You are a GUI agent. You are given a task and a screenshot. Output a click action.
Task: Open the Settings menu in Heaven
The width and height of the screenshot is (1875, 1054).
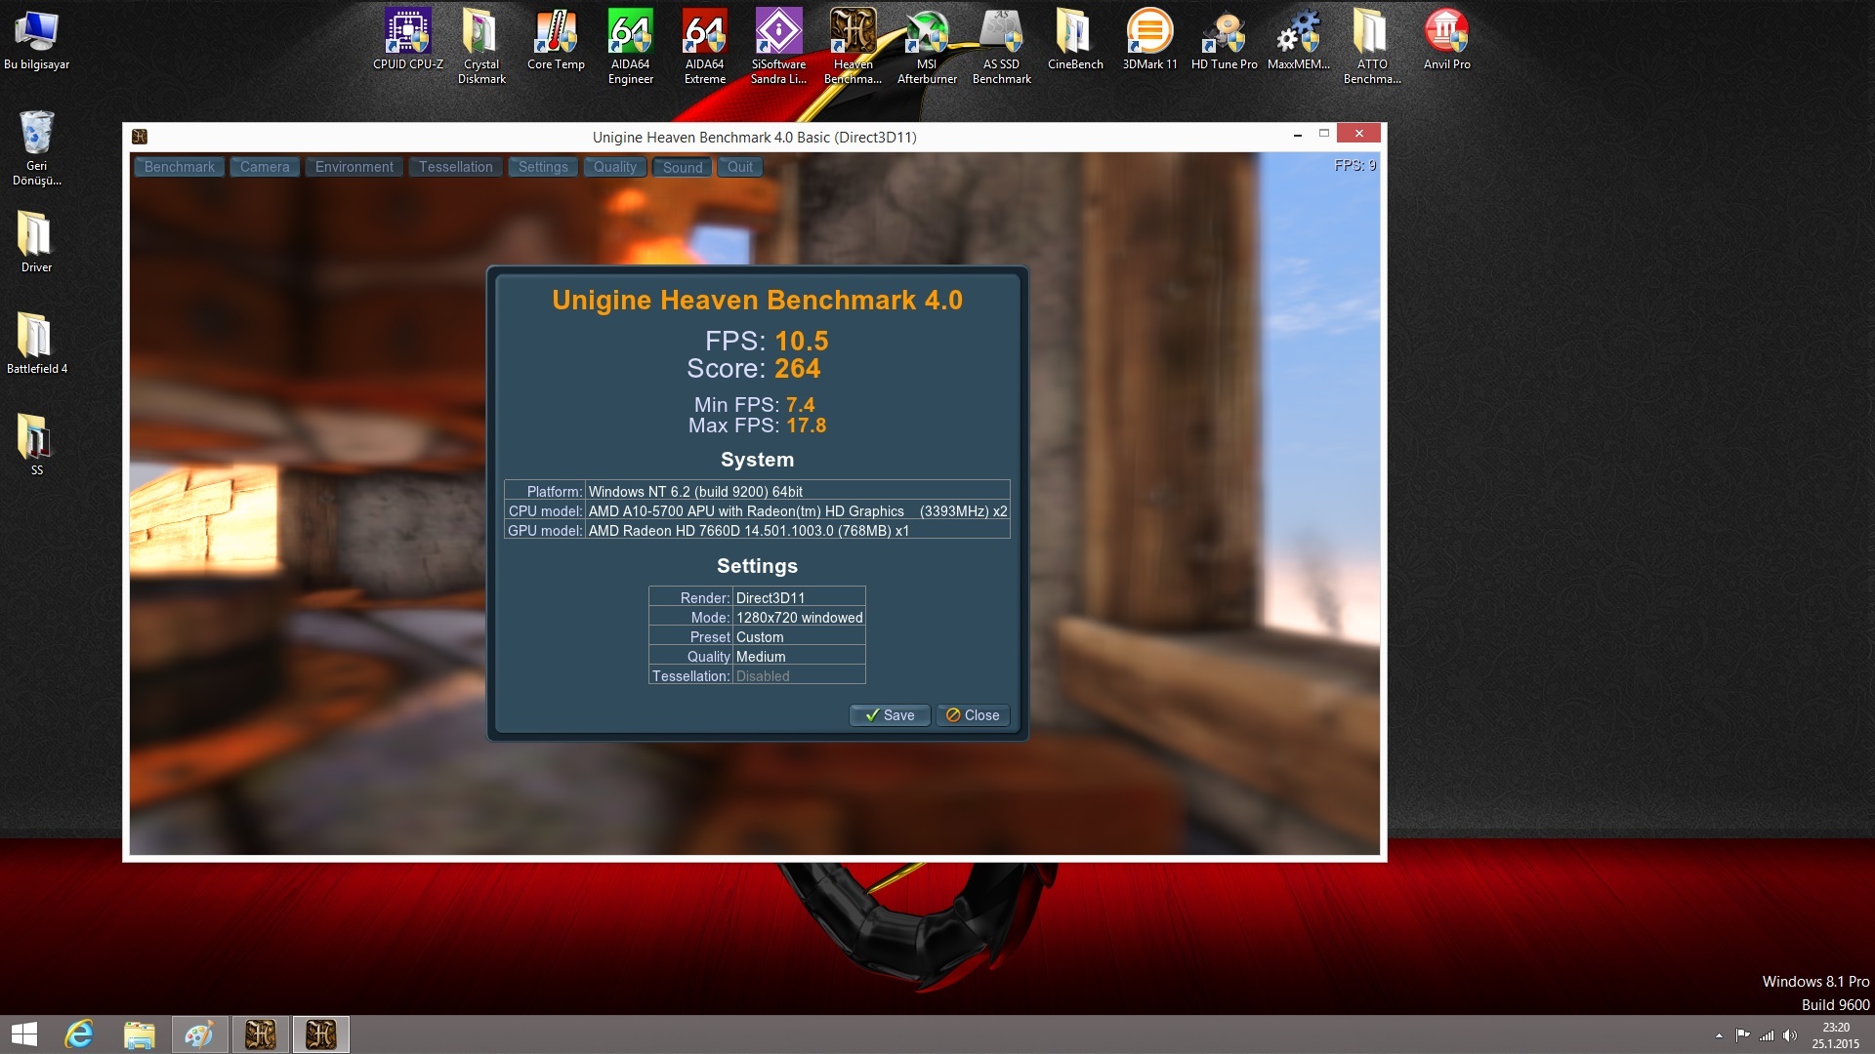tap(543, 167)
